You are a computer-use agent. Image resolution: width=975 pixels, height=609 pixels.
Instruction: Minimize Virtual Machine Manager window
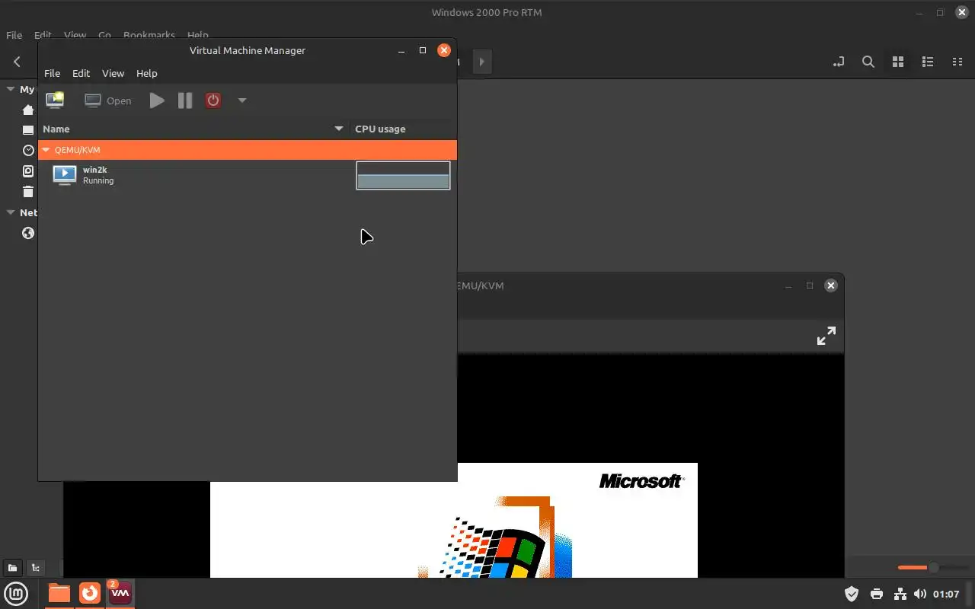click(401, 50)
